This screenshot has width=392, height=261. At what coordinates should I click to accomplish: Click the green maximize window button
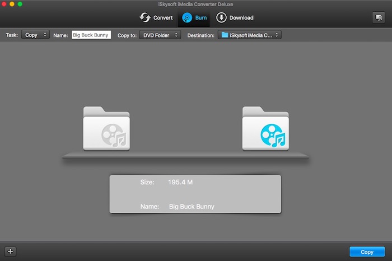20,4
